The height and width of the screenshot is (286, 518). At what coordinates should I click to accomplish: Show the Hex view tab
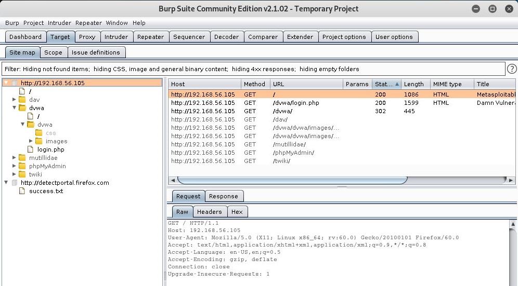pyautogui.click(x=237, y=211)
